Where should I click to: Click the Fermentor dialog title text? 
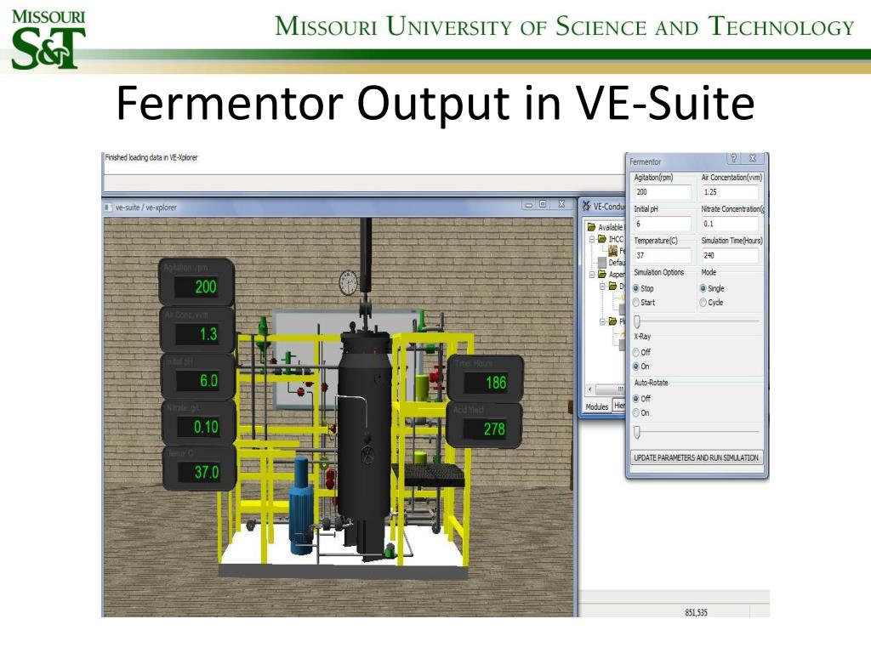point(645,162)
